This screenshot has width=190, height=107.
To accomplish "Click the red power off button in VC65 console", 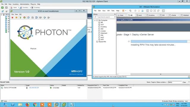I will tap(12, 18).
